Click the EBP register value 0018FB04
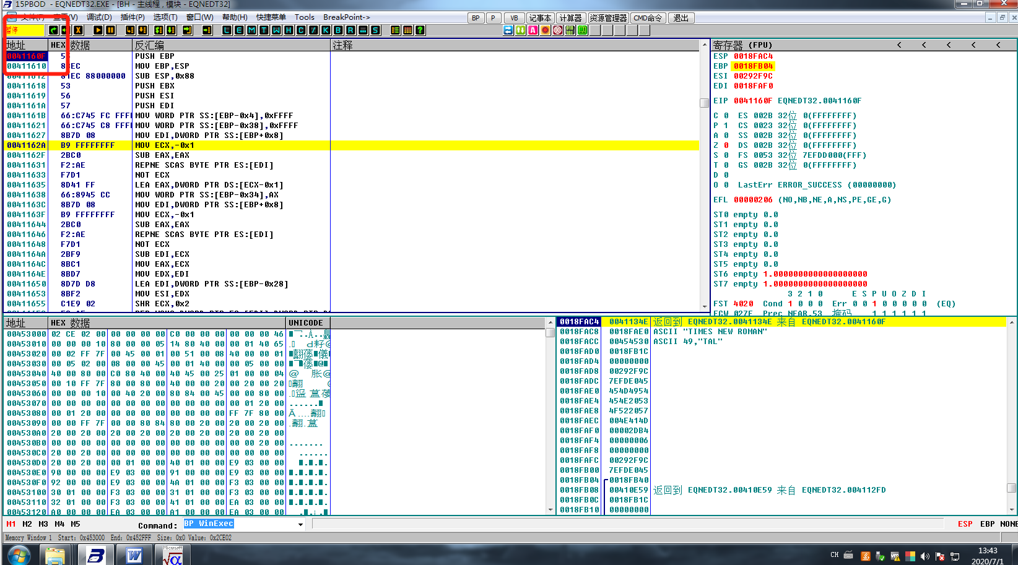 pos(753,66)
